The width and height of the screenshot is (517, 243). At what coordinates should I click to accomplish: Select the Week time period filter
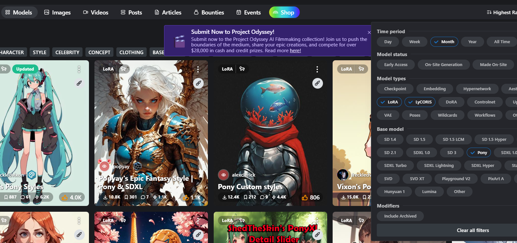tap(415, 42)
